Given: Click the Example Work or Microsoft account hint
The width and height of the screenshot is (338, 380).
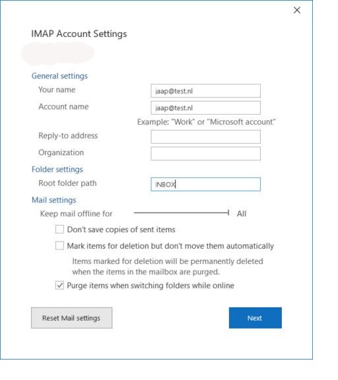Looking at the screenshot, I should (x=207, y=122).
